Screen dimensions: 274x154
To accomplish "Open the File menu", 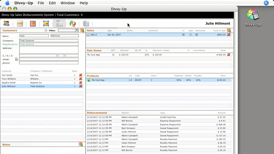I will pos(41,3).
